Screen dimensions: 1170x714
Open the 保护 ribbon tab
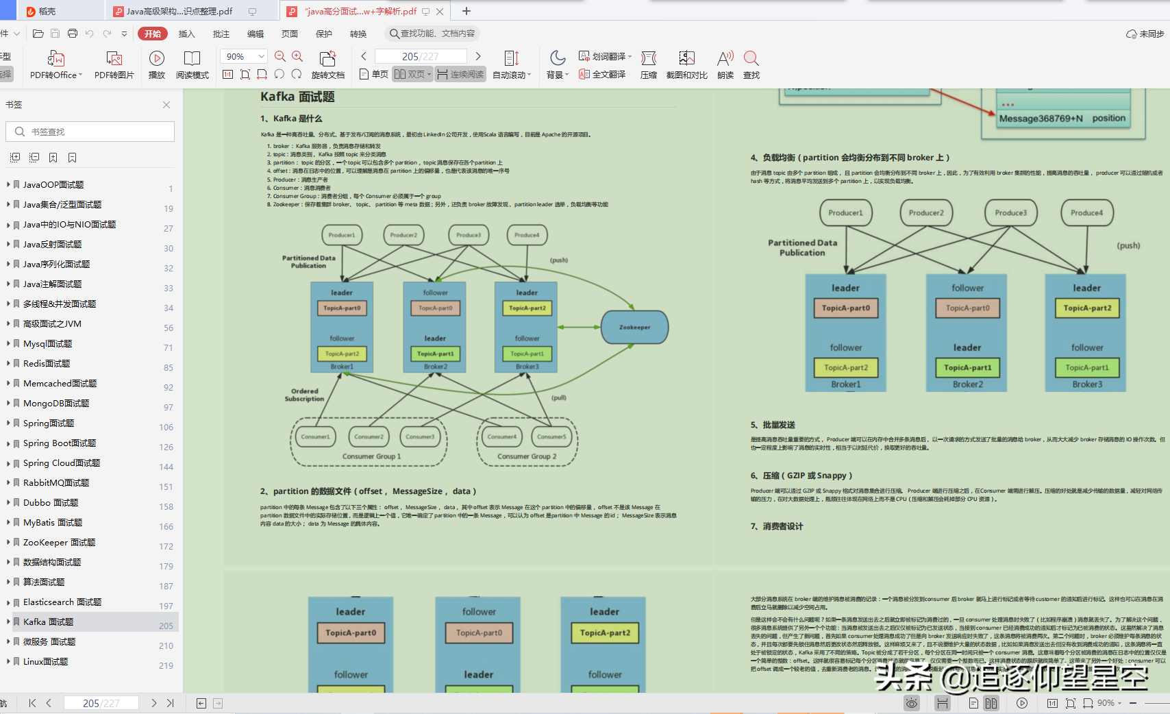[323, 34]
